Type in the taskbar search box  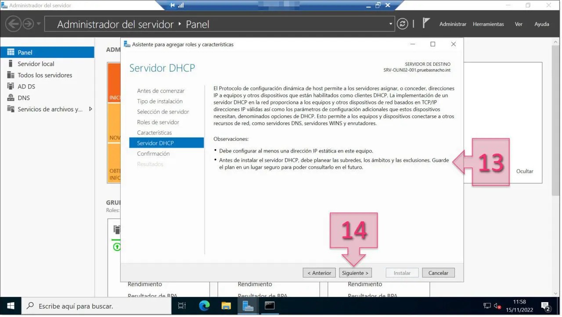click(97, 306)
